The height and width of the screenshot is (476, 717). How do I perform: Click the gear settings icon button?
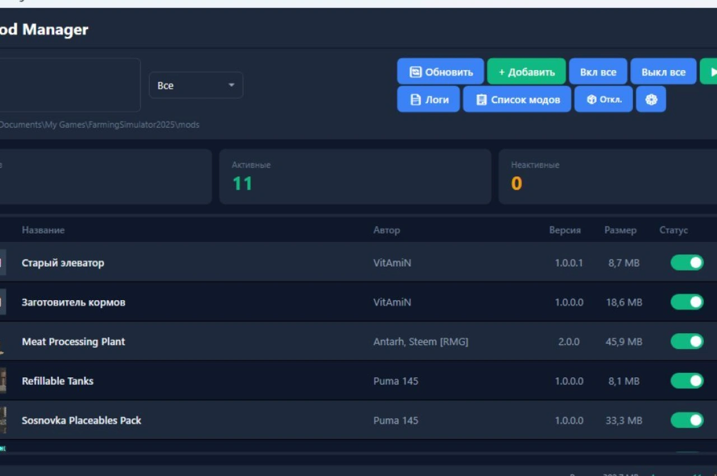(651, 99)
